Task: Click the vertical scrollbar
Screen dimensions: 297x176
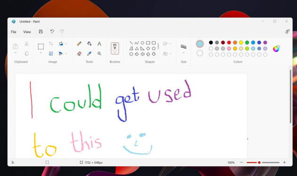Action: point(290,96)
